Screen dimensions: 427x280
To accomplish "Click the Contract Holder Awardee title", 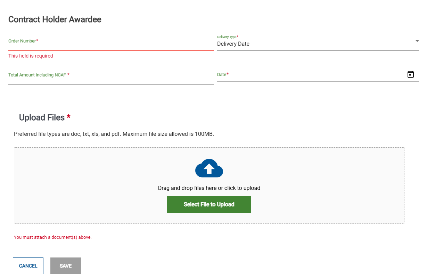I will coord(55,19).
